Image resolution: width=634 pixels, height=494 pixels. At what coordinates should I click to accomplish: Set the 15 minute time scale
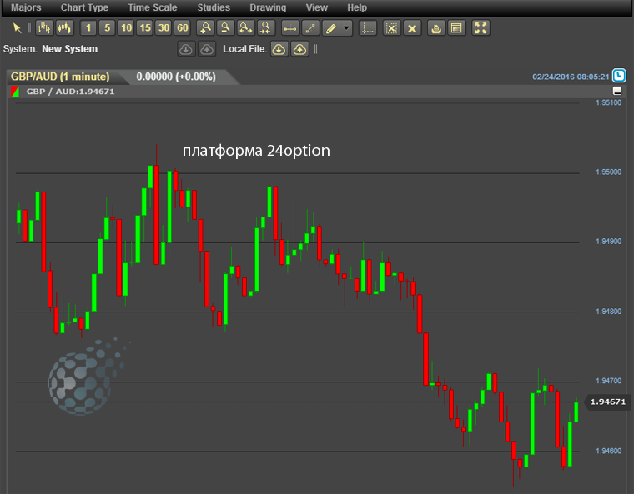145,27
